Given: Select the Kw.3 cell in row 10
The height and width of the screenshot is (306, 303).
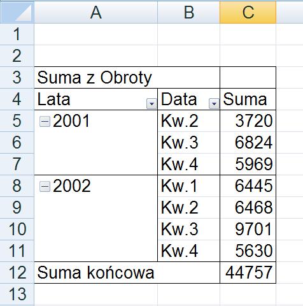Looking at the screenshot, I should 189,229.
